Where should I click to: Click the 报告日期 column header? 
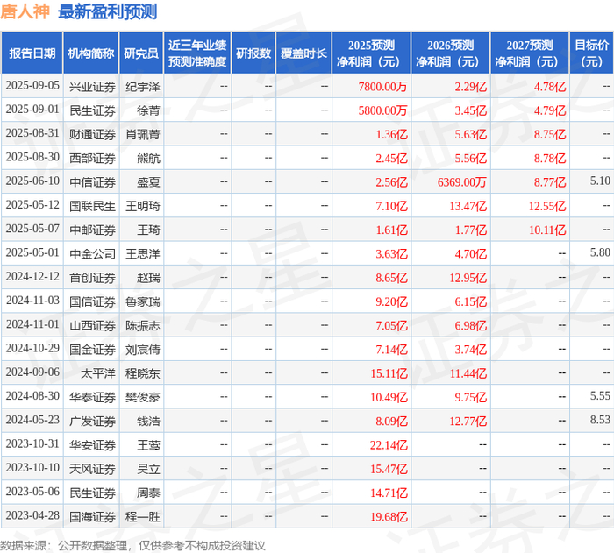click(32, 53)
